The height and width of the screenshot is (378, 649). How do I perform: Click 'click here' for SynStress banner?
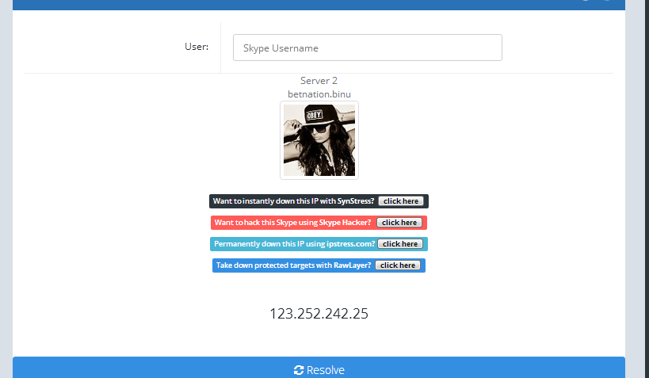(401, 201)
